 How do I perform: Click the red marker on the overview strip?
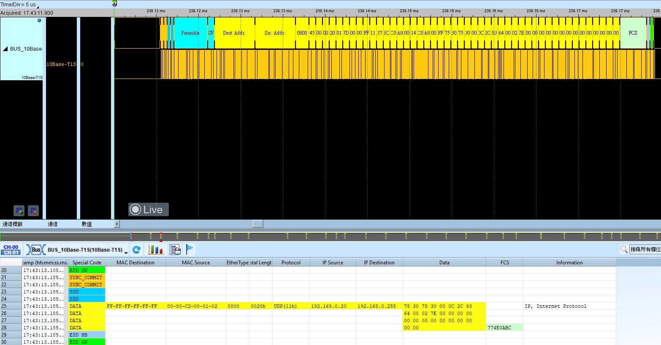pyautogui.click(x=160, y=236)
